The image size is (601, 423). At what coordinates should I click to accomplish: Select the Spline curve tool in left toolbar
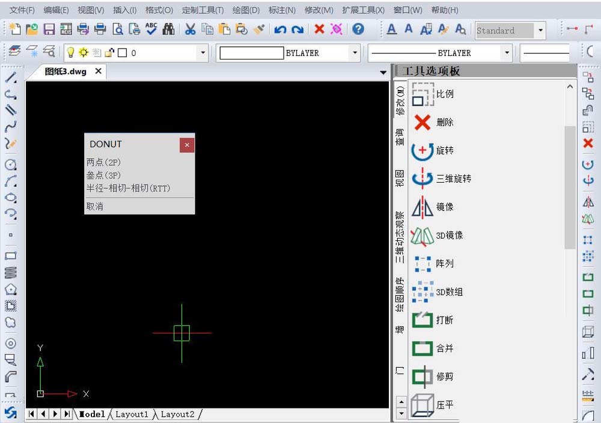pos(11,126)
